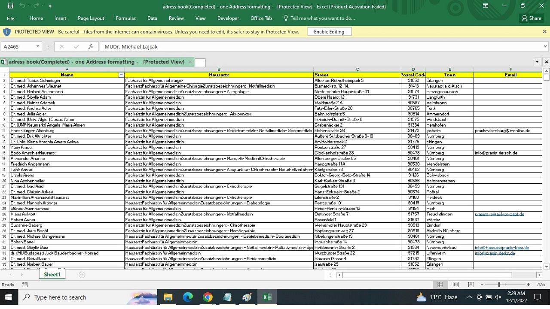Open the Name Box dropdown arrow
Viewport: 550px width, 309px height.
click(x=37, y=46)
